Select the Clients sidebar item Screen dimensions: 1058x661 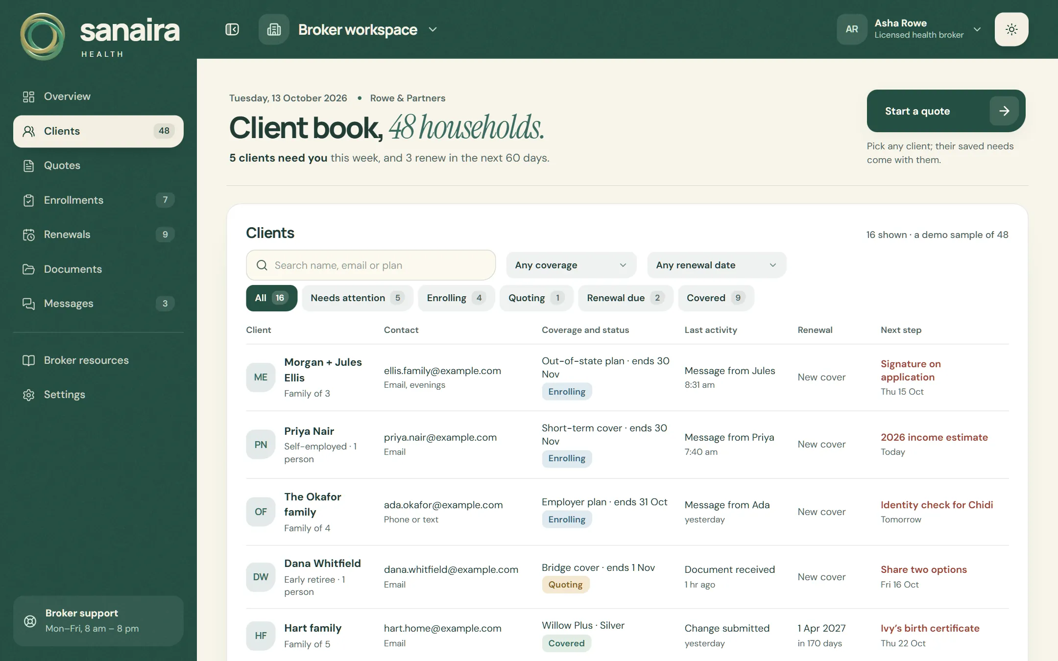(x=98, y=131)
